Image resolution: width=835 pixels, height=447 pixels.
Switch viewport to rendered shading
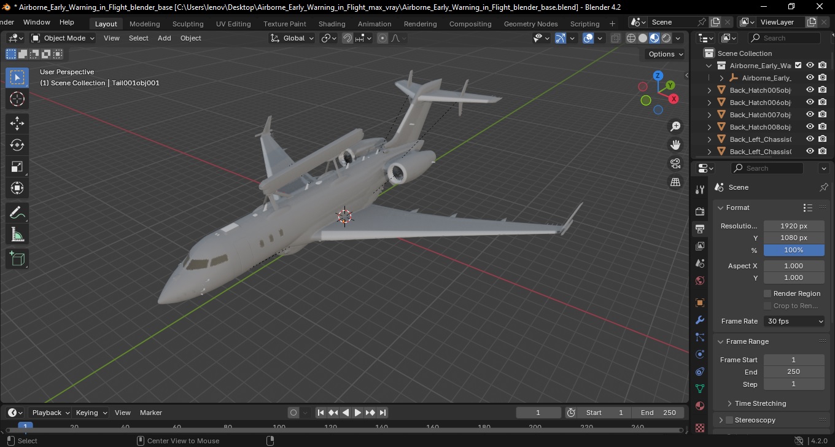tap(666, 38)
